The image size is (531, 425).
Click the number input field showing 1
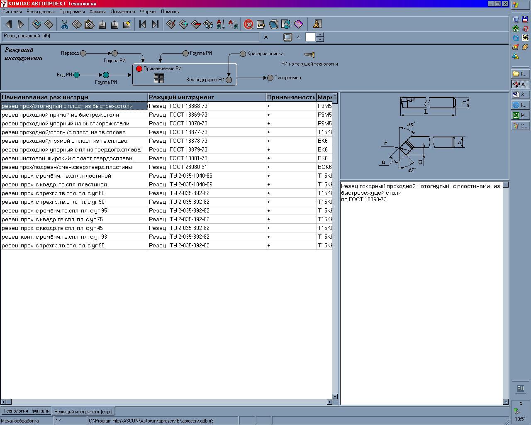click(x=310, y=37)
